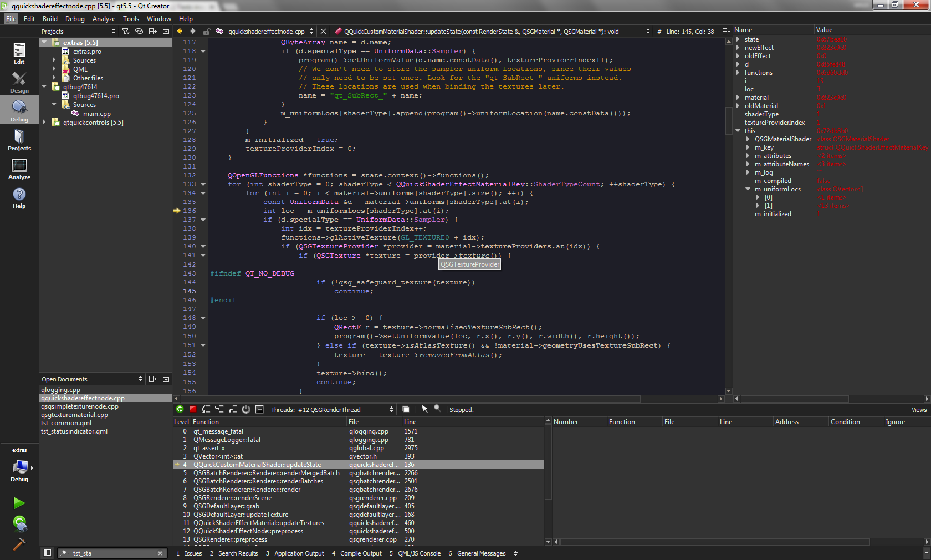Go back with the yellow arrow
Screen dimensions: 931x560
(x=180, y=32)
